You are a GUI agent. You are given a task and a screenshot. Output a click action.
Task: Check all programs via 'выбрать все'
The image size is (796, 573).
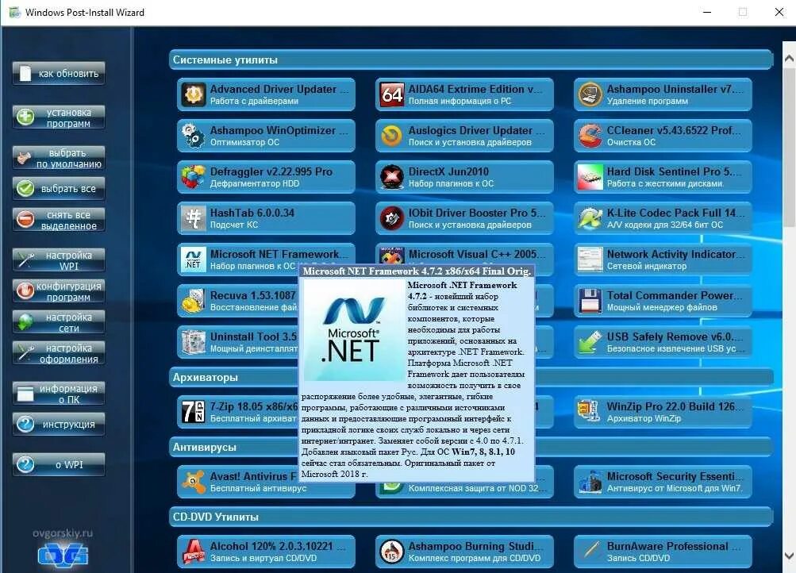[59, 188]
